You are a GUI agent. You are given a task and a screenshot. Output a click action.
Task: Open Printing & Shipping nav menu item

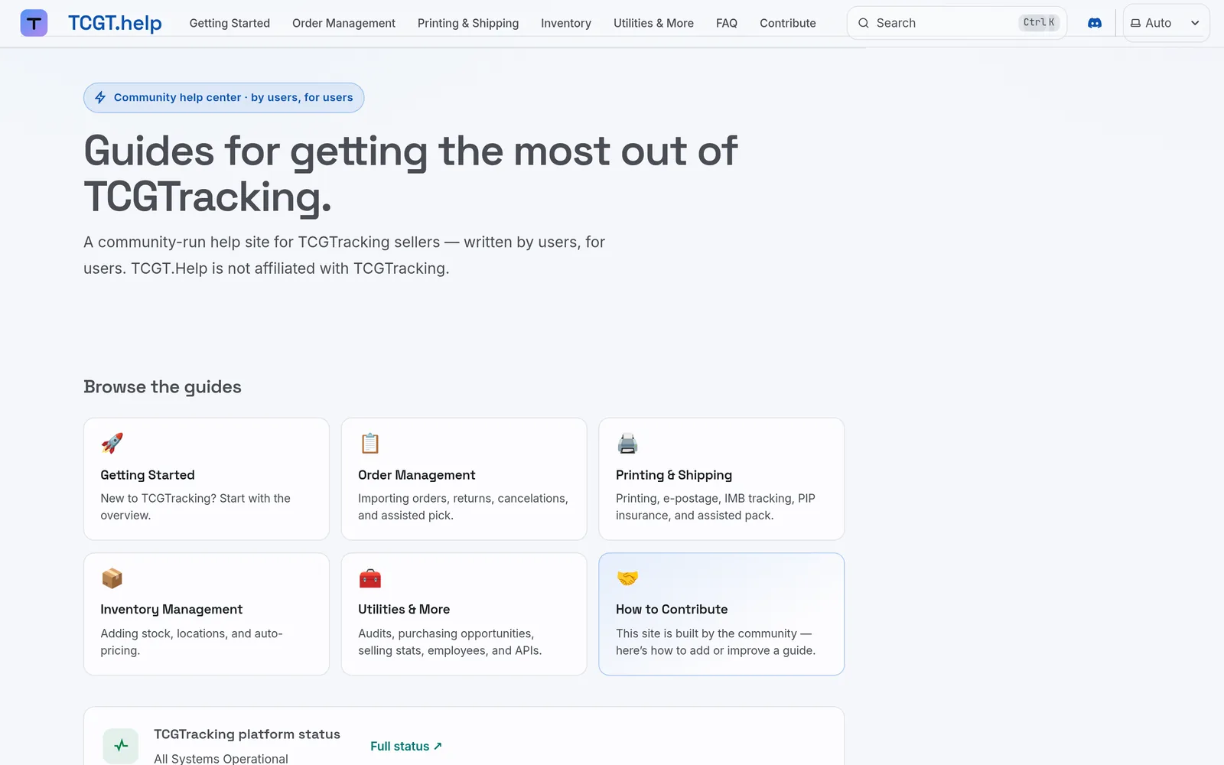pyautogui.click(x=468, y=23)
